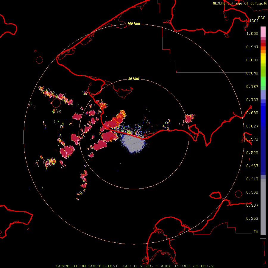268x268 pixels.
Task: Click the 0.680 color scale label
Action: pos(252,113)
